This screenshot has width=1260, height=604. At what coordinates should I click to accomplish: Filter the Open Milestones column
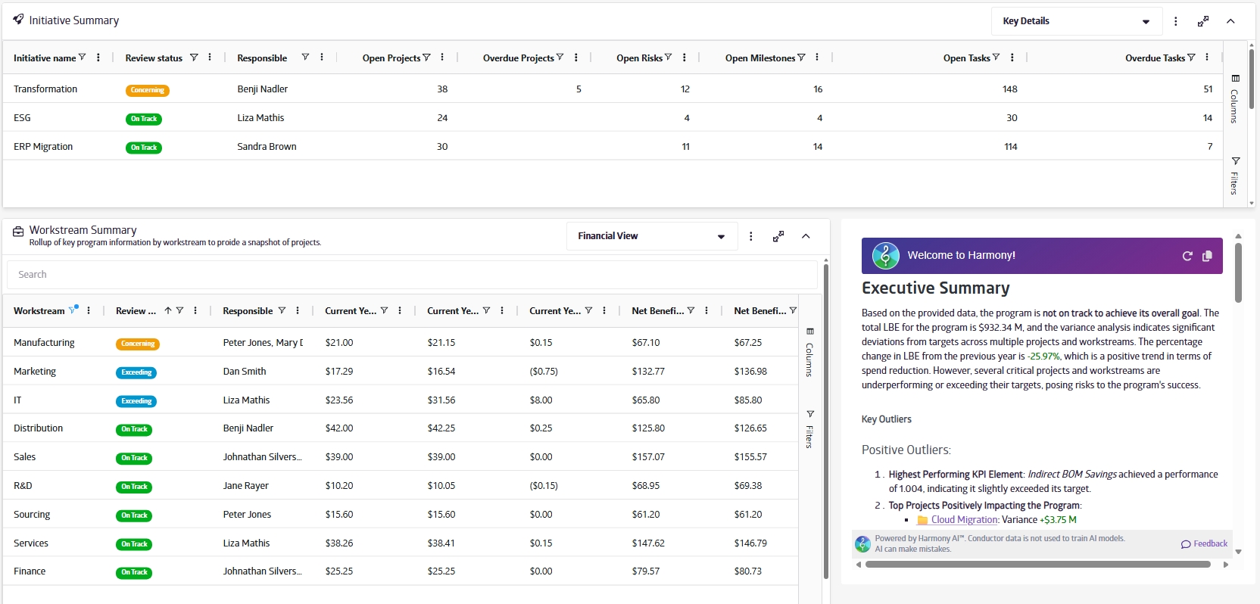click(801, 58)
